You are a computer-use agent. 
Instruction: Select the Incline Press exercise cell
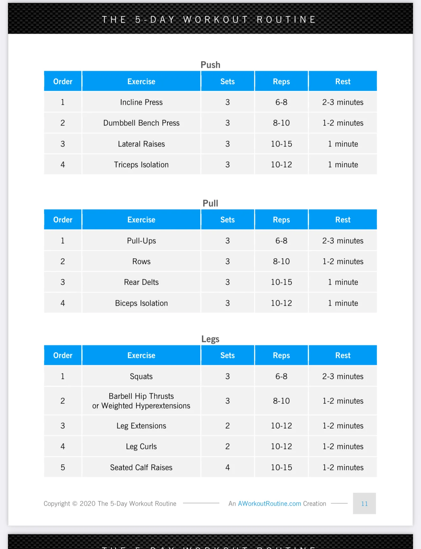[x=141, y=102]
